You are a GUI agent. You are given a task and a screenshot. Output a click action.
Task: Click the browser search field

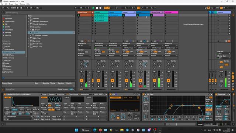(x=40, y=13)
